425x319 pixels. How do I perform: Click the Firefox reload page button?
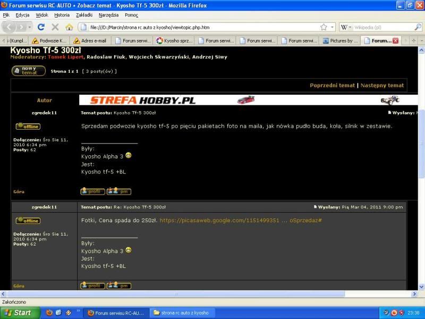pos(41,27)
